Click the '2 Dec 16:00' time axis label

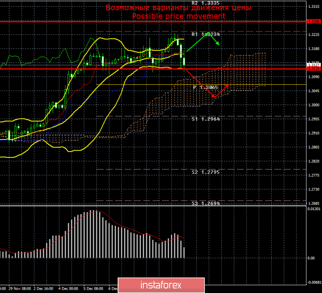(43, 288)
